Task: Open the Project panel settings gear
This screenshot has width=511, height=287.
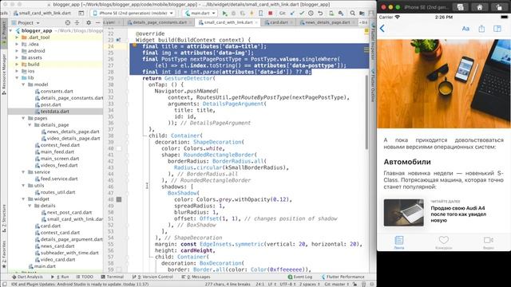Action: pyautogui.click(x=89, y=23)
